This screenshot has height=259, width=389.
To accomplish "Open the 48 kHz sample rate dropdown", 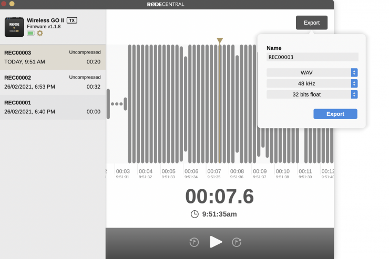I will coord(312,83).
